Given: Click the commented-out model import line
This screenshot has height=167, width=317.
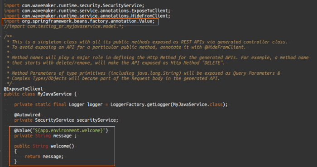Looking at the screenshot, I should click(x=64, y=26).
